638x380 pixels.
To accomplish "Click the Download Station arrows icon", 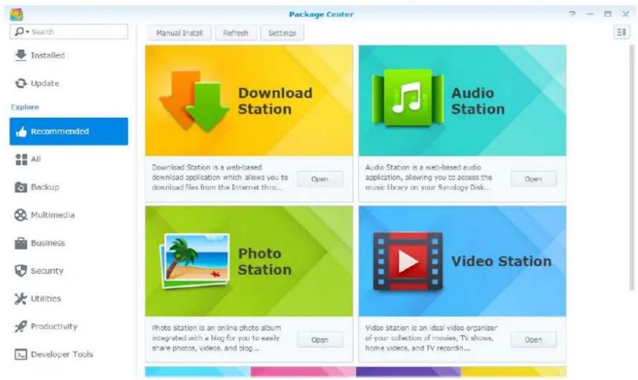I will (x=195, y=101).
